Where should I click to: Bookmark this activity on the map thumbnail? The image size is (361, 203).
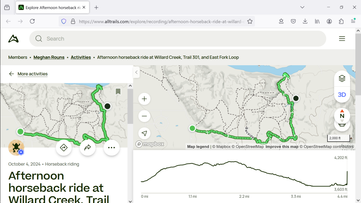tap(118, 92)
